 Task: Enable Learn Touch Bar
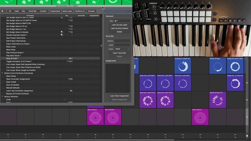point(119,53)
